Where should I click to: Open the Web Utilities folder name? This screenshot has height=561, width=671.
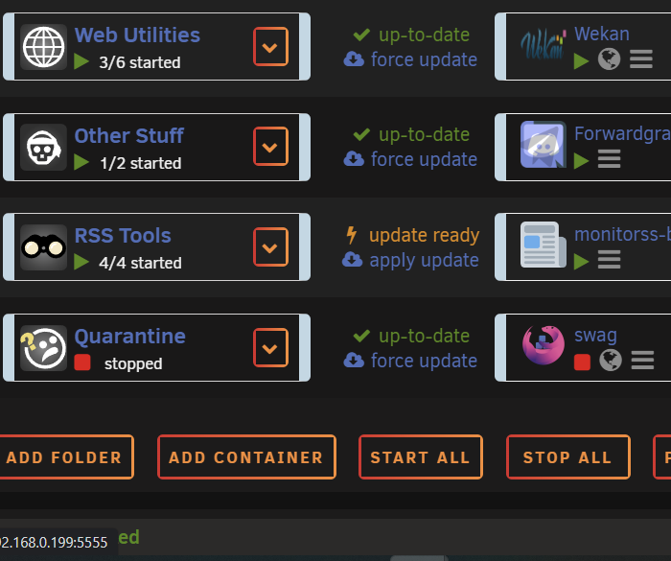click(x=137, y=35)
